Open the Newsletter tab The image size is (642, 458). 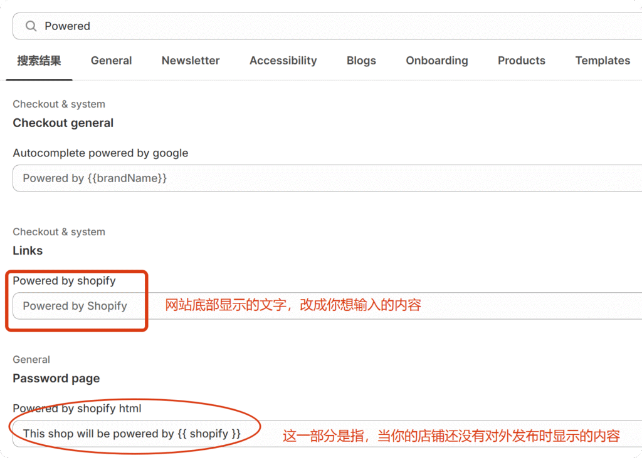(191, 61)
